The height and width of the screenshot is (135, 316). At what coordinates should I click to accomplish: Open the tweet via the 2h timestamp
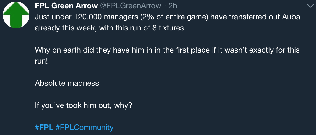(172, 6)
